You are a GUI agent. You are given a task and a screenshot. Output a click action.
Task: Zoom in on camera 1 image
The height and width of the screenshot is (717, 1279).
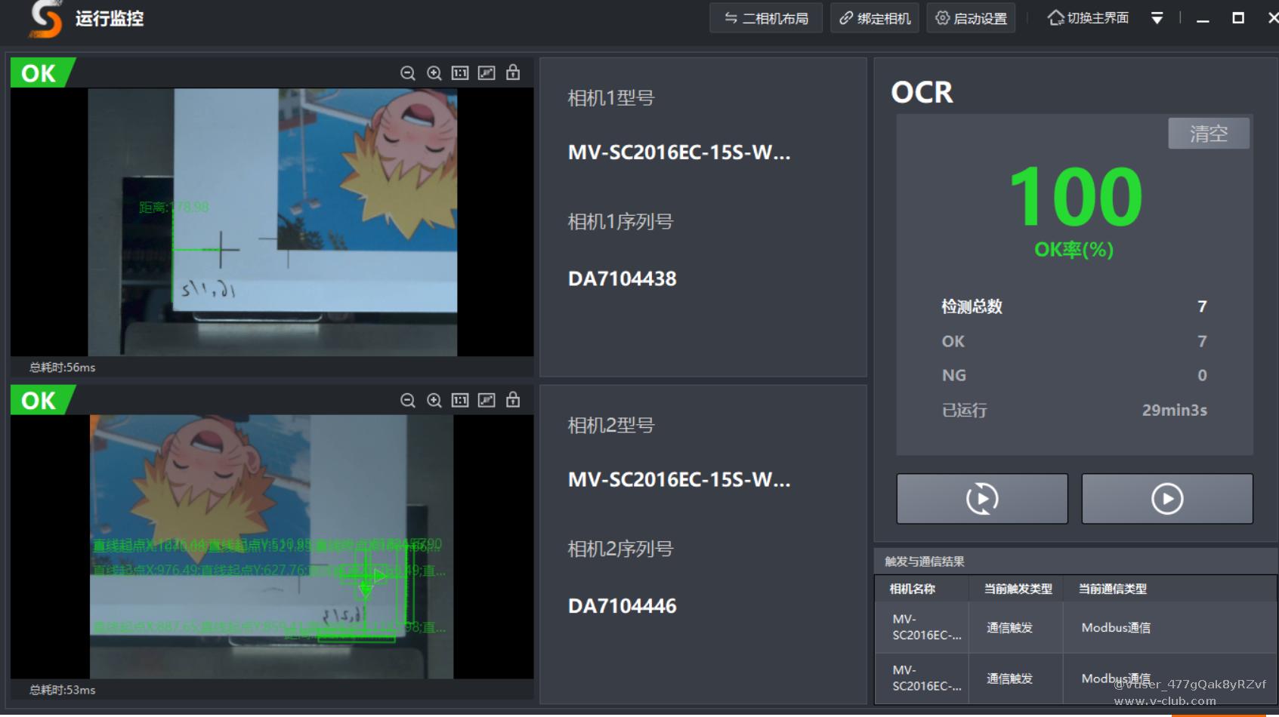(434, 73)
